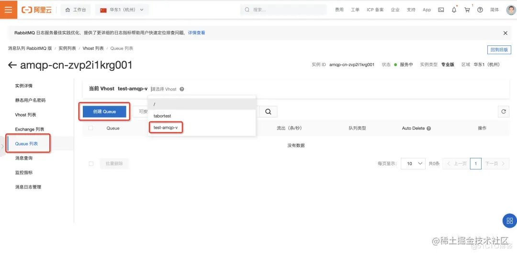Click the 创建 Queue button
Image resolution: width=517 pixels, height=254 pixels.
104,111
